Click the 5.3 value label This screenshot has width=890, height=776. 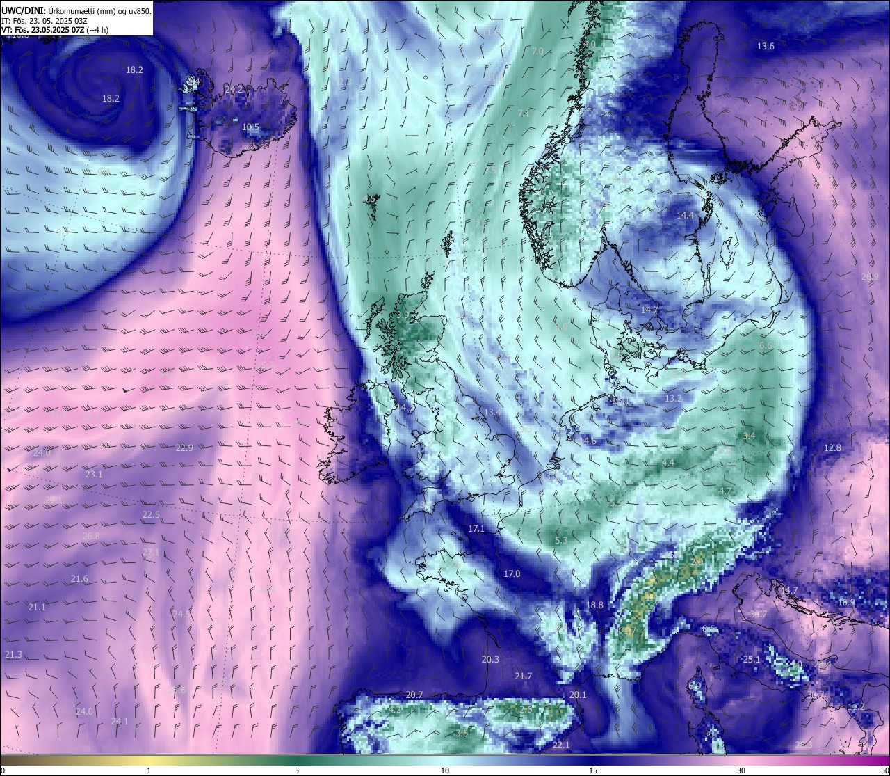pyautogui.click(x=562, y=540)
